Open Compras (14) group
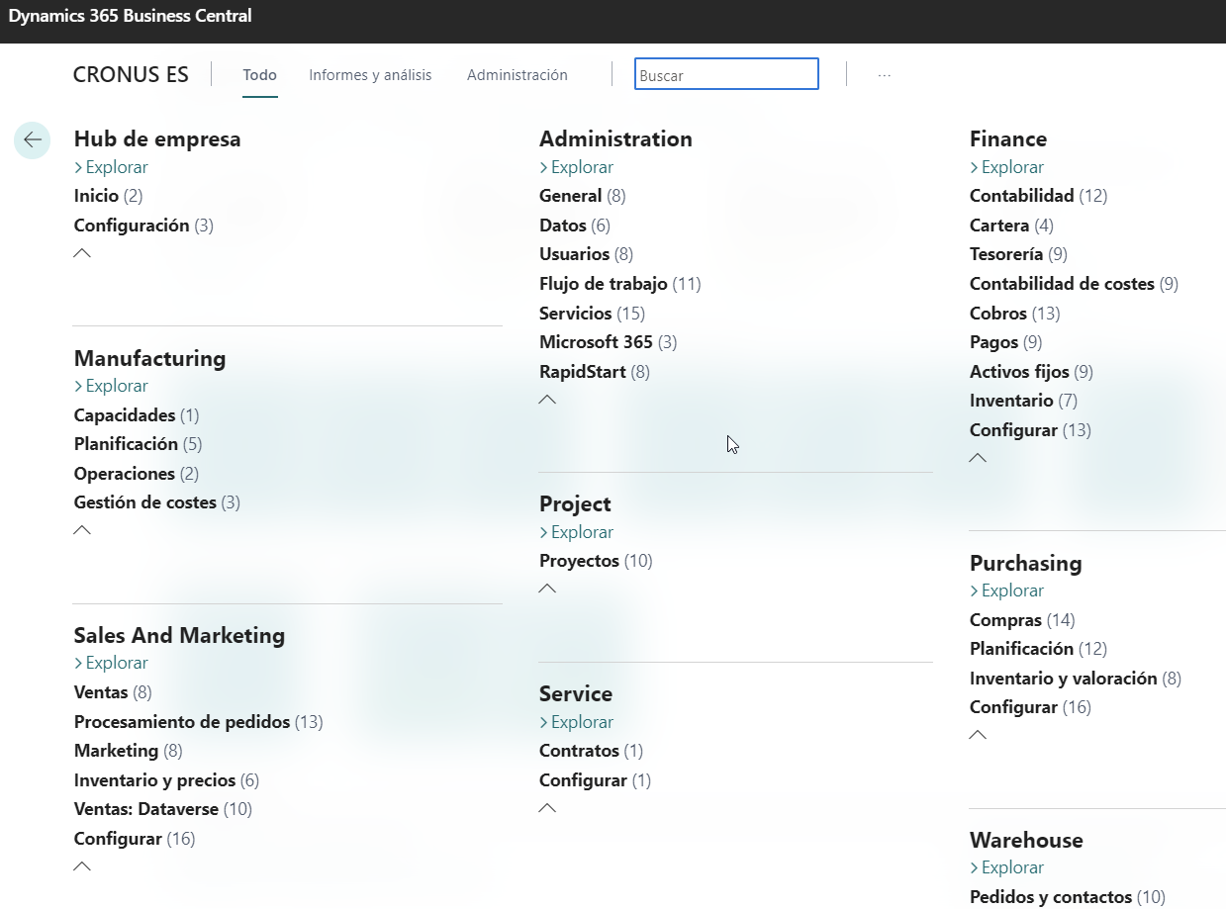 [1022, 620]
